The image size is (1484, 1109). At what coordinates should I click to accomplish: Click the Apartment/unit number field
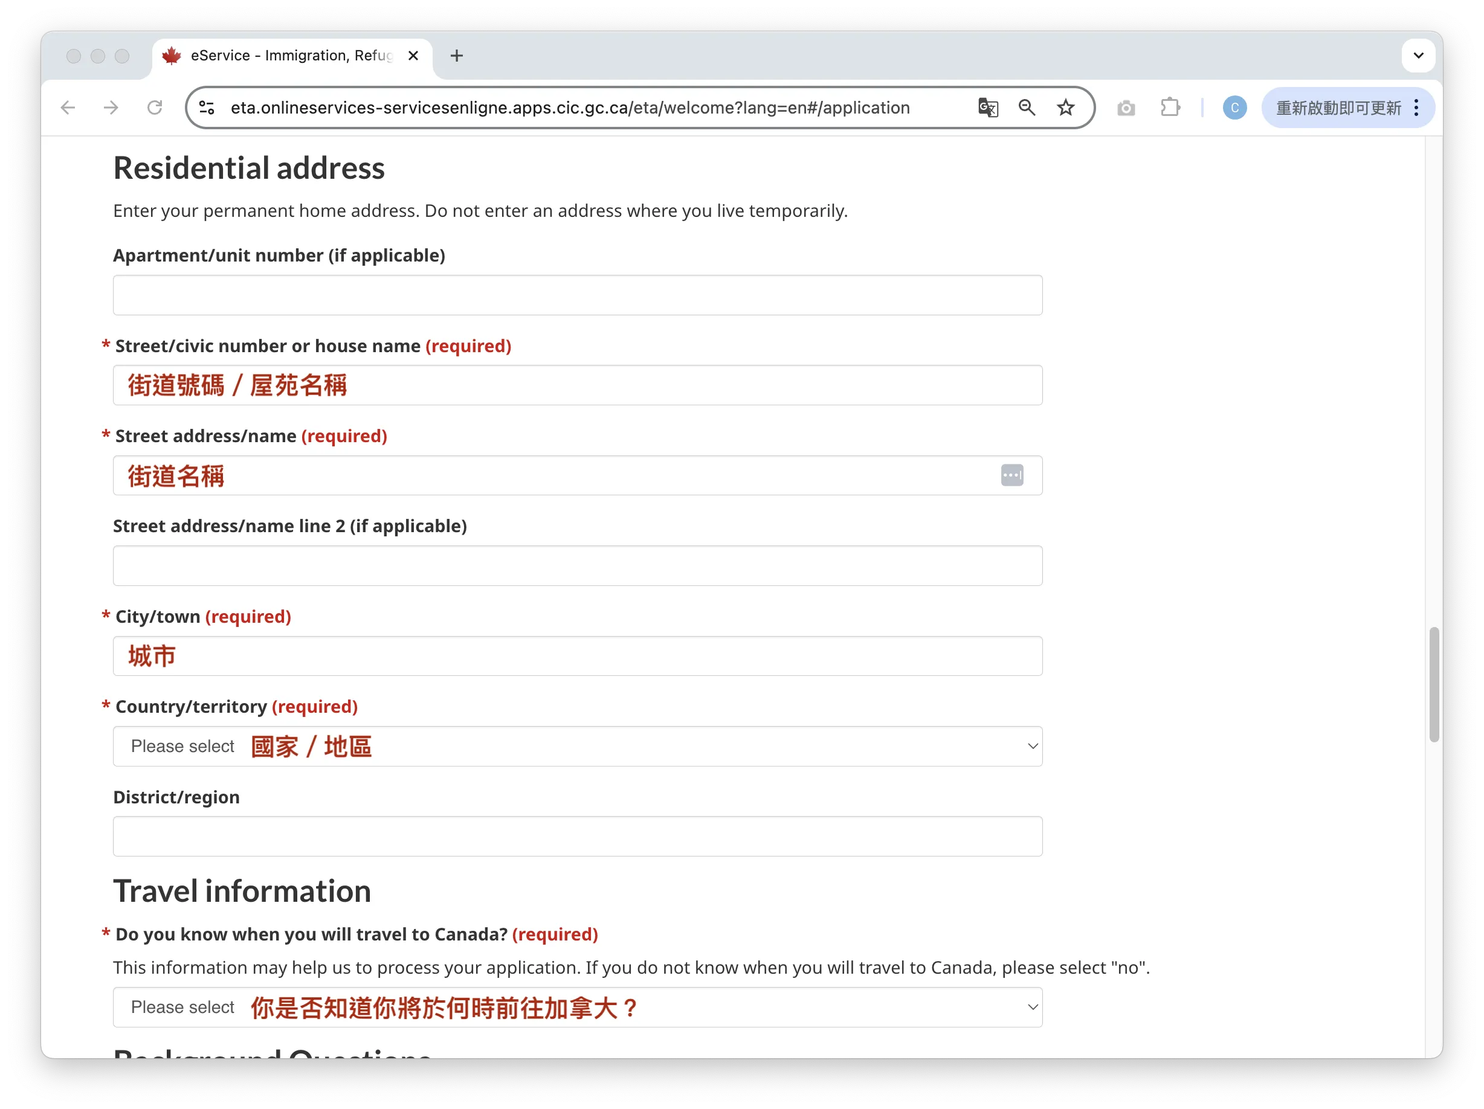click(577, 295)
